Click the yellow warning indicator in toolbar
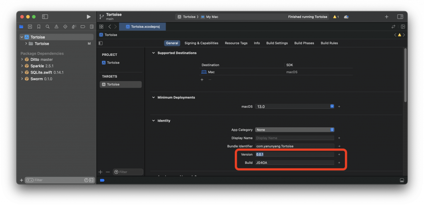 click(x=336, y=17)
